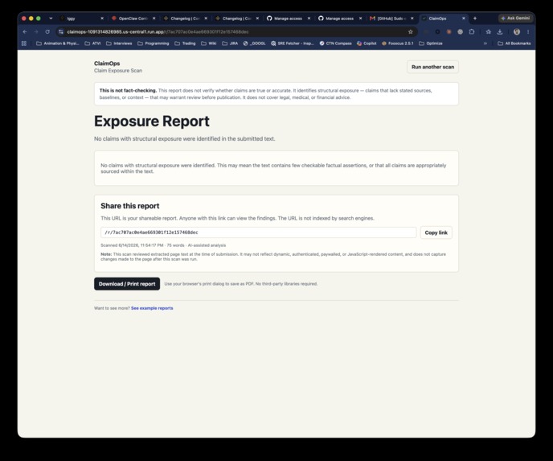The width and height of the screenshot is (553, 461).
Task: Open the Optimize bookmark folder
Action: [x=430, y=43]
